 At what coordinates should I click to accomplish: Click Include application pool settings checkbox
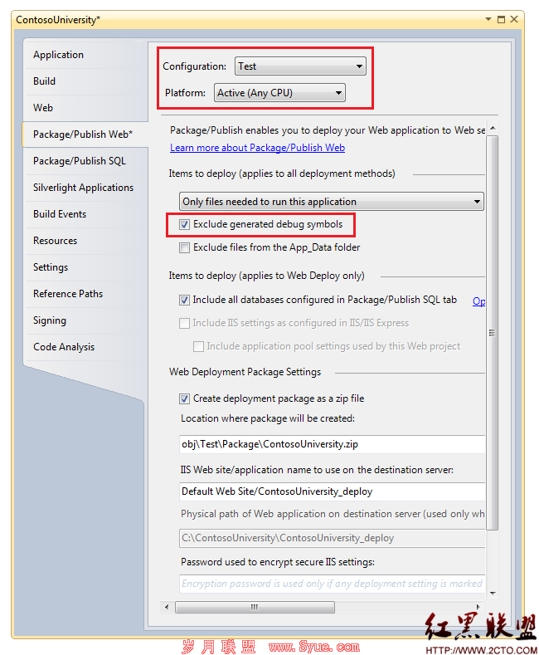pyautogui.click(x=198, y=347)
